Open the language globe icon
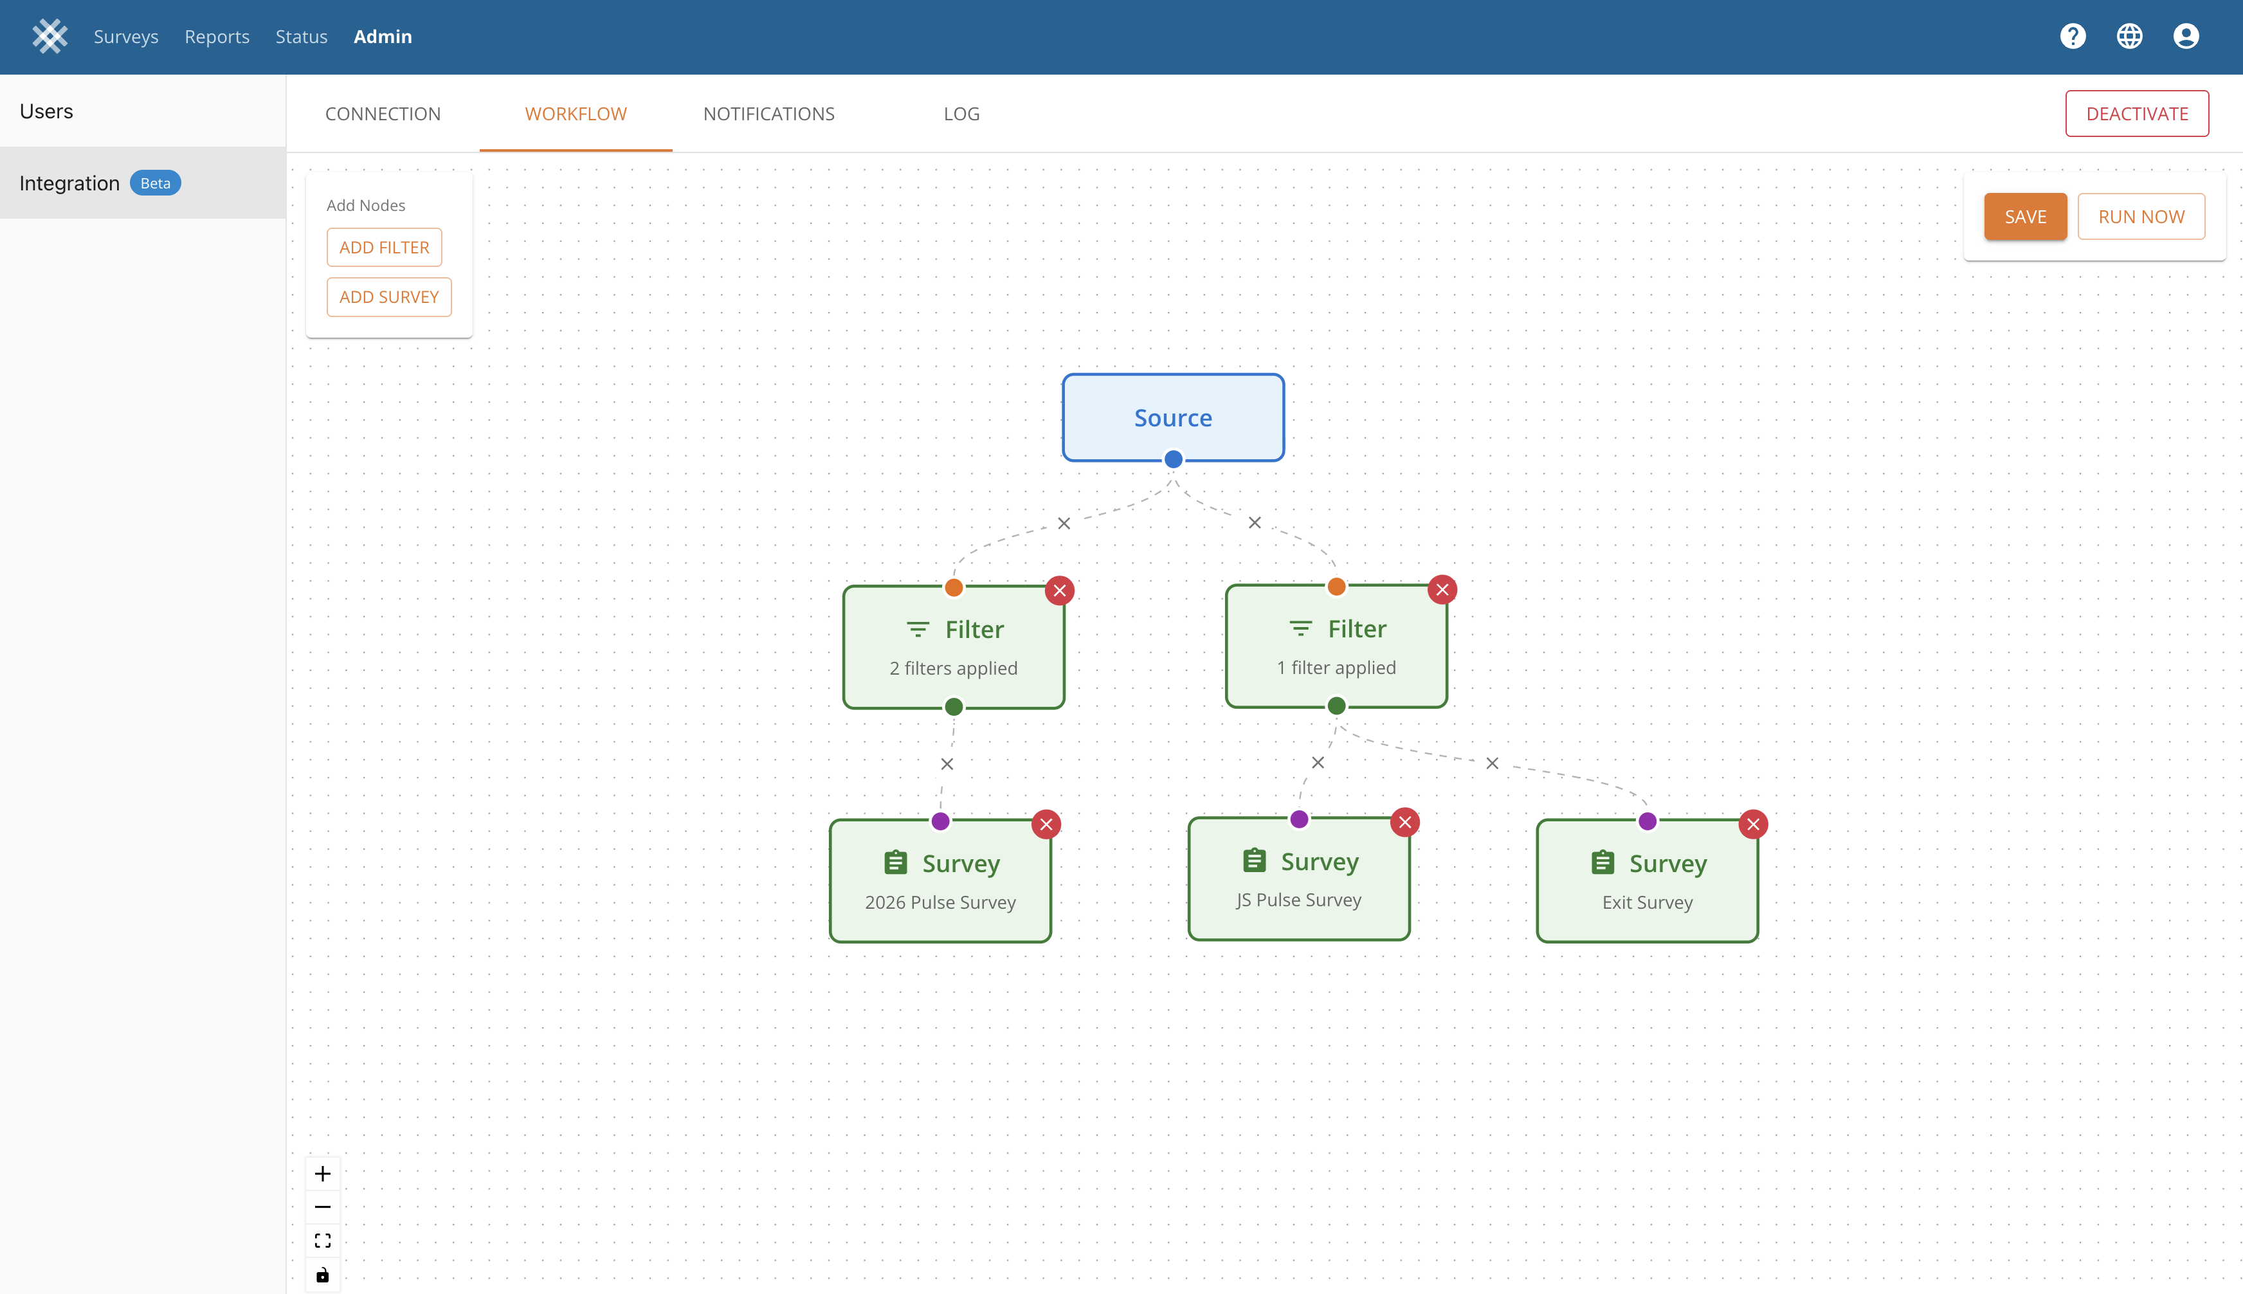2243x1294 pixels. [x=2129, y=37]
